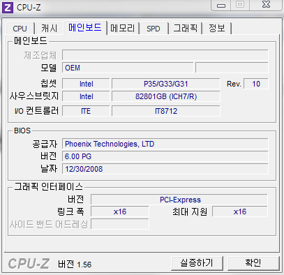Click the 공급자 label
Screen dimensions: 284x275
click(45, 144)
